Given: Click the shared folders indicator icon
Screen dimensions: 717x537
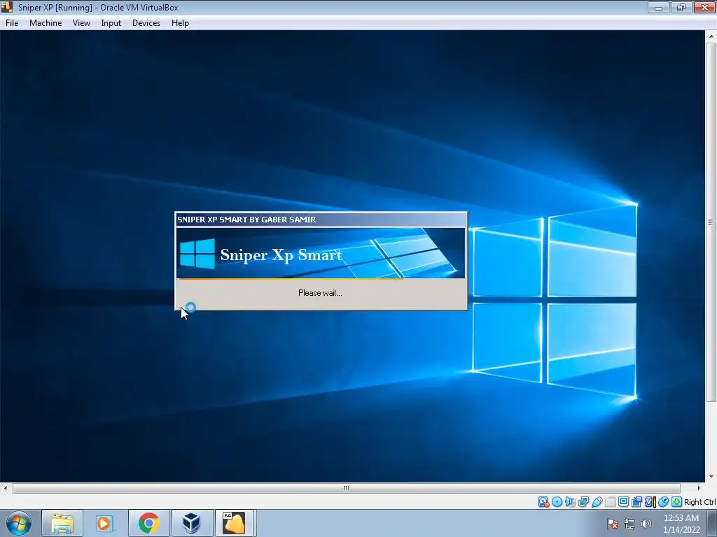Looking at the screenshot, I should pyautogui.click(x=610, y=502).
